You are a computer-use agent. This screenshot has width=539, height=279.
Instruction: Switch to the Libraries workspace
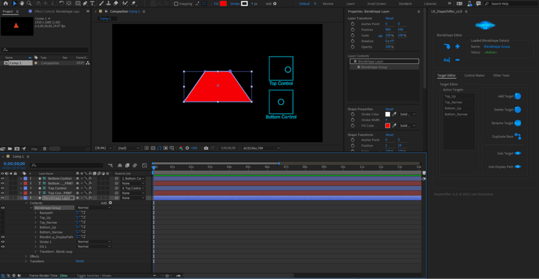pyautogui.click(x=430, y=4)
